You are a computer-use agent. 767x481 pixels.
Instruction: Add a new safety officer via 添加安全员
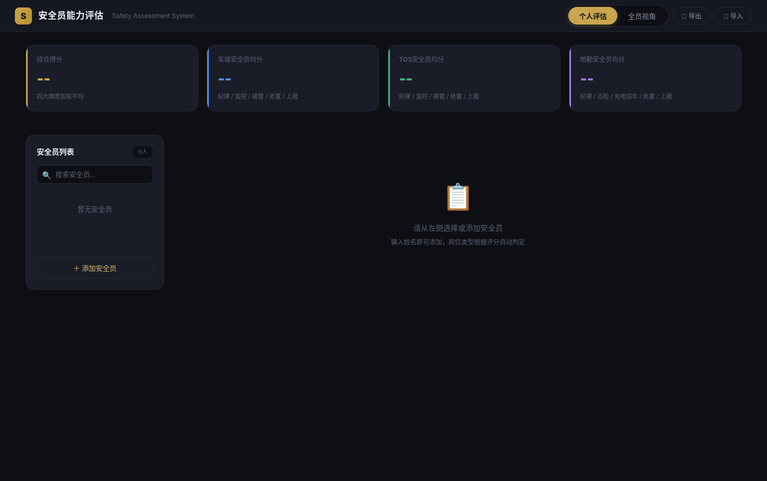point(95,268)
